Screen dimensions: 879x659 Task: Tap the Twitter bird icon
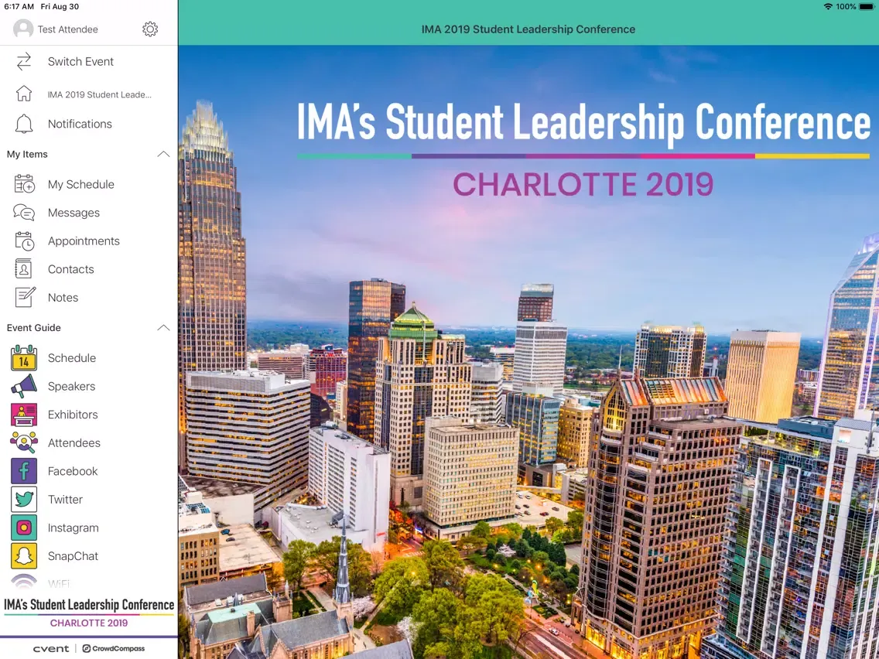(x=24, y=500)
